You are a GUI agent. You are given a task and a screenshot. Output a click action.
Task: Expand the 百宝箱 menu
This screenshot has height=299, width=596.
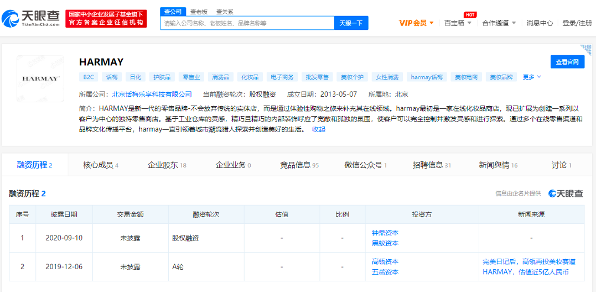click(x=458, y=23)
